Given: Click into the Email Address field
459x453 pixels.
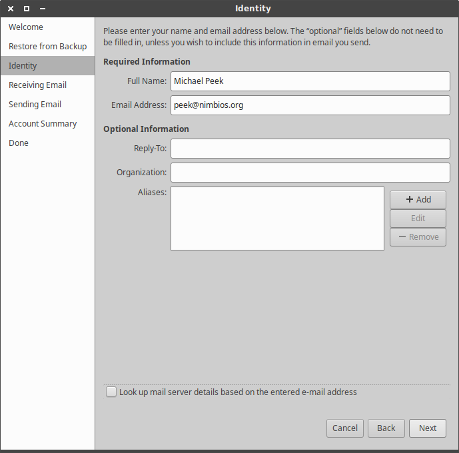Looking at the screenshot, I should (x=310, y=105).
